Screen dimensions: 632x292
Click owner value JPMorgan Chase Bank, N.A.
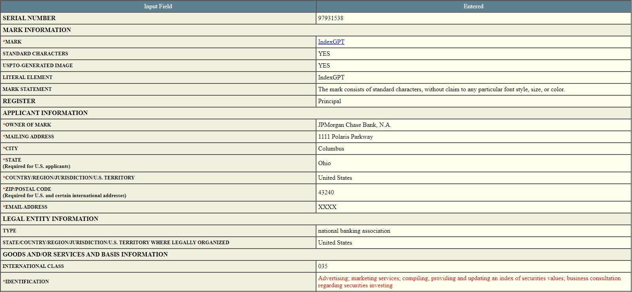coord(355,125)
